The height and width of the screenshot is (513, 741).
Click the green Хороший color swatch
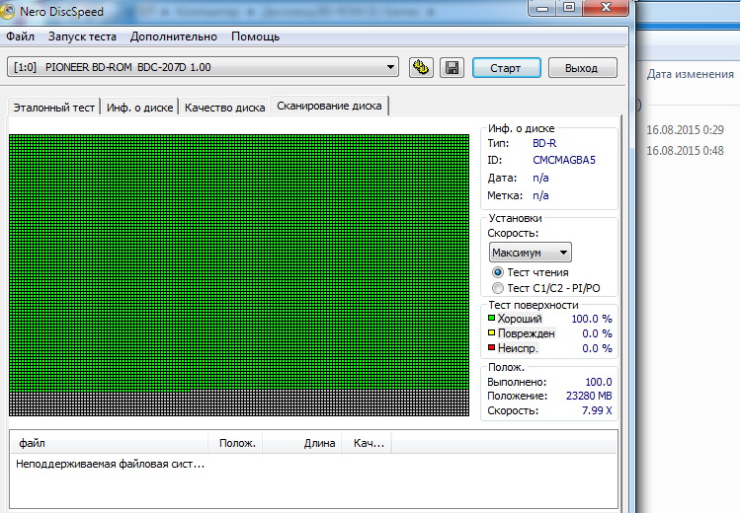[491, 319]
